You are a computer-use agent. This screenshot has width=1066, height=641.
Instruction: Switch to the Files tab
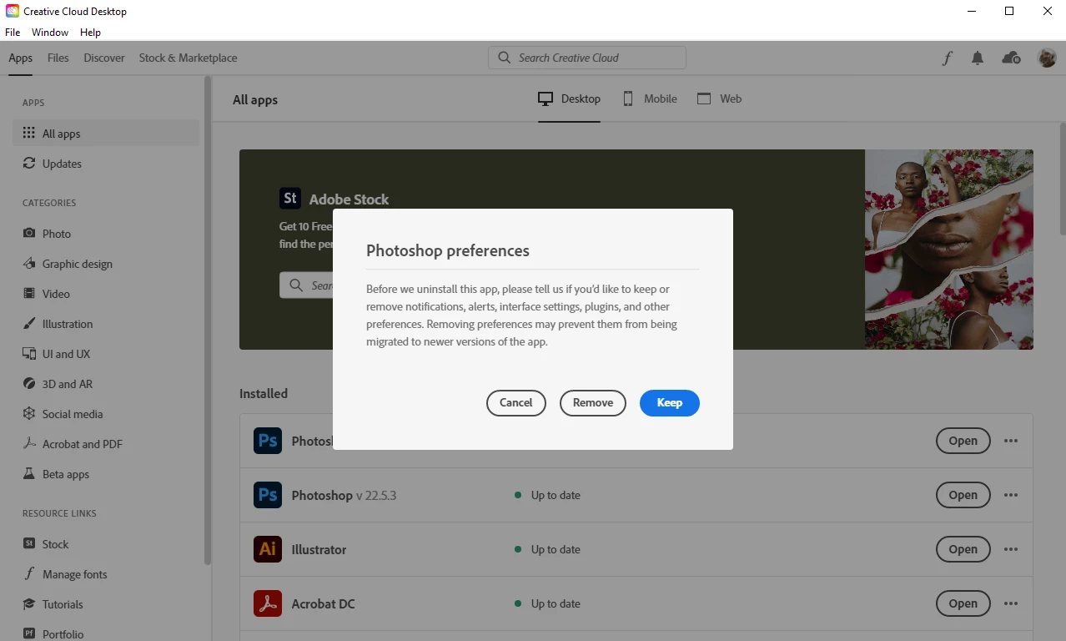coord(58,58)
